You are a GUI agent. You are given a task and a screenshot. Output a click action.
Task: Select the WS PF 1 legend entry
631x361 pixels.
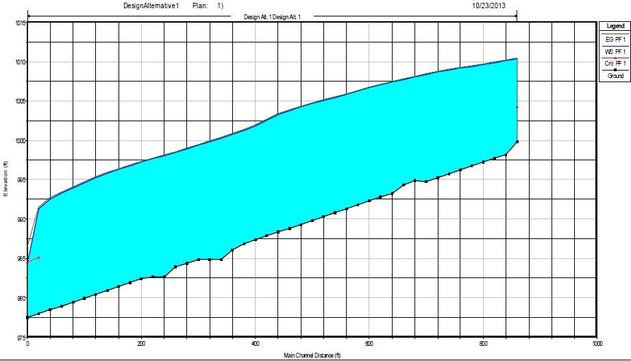tap(615, 51)
